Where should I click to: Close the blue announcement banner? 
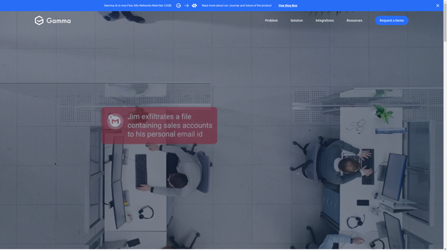point(438,6)
